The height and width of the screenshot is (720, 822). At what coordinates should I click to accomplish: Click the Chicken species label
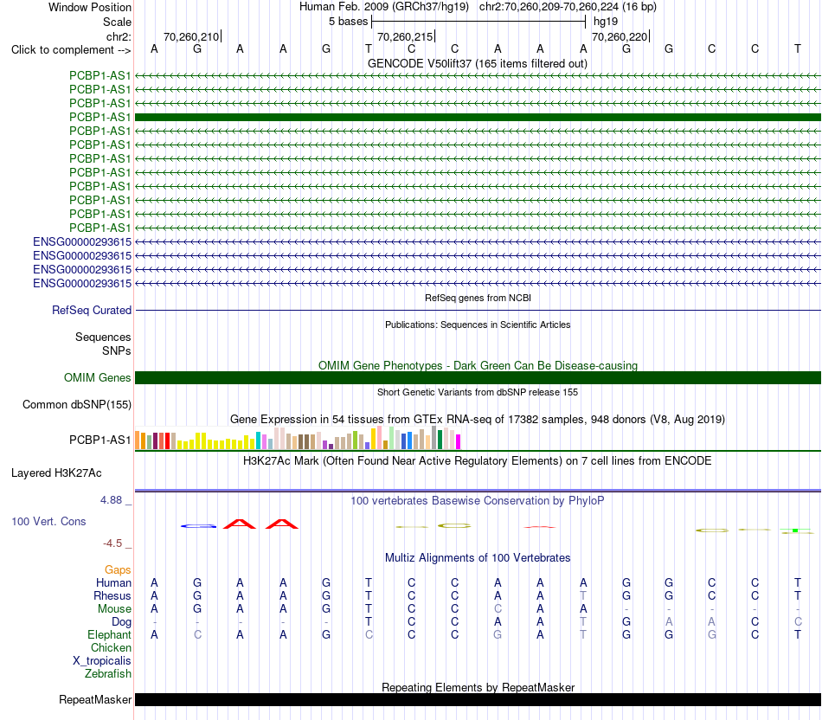click(111, 647)
